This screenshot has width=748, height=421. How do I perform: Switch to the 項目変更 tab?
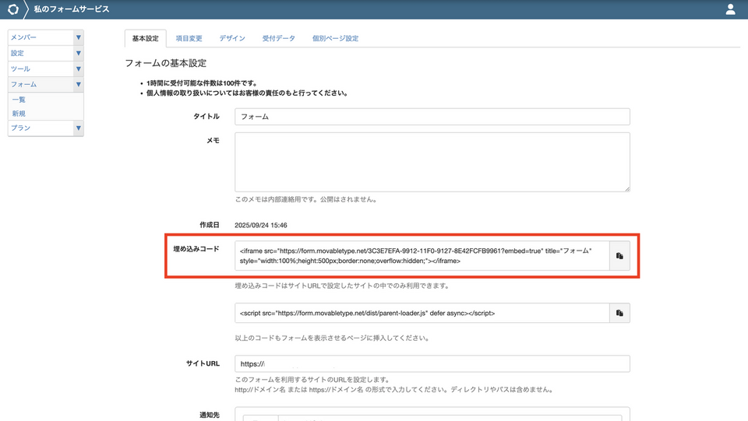pos(189,39)
